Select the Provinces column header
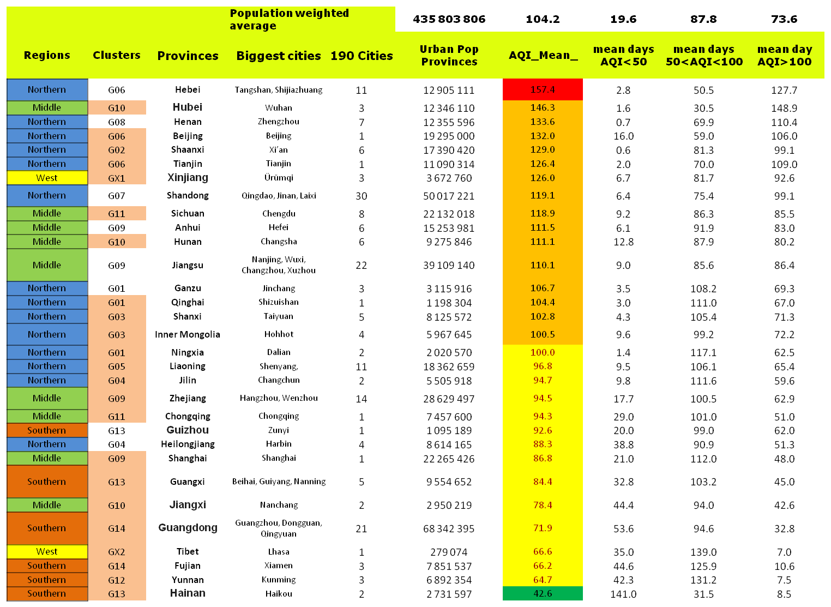This screenshot has width=831, height=607. 188,56
